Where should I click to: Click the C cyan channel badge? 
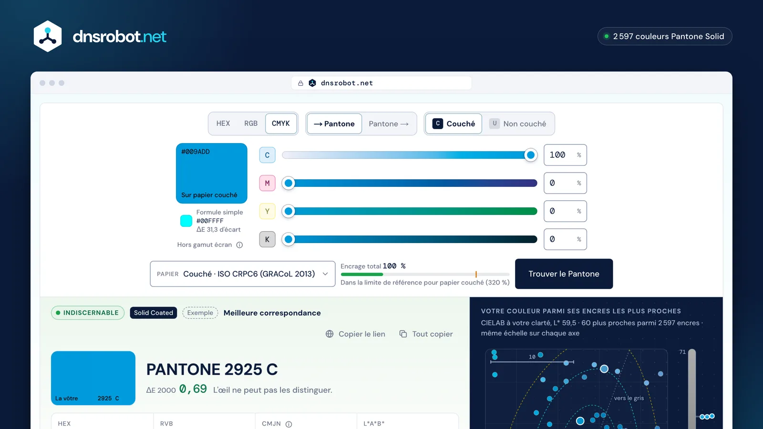(x=267, y=155)
